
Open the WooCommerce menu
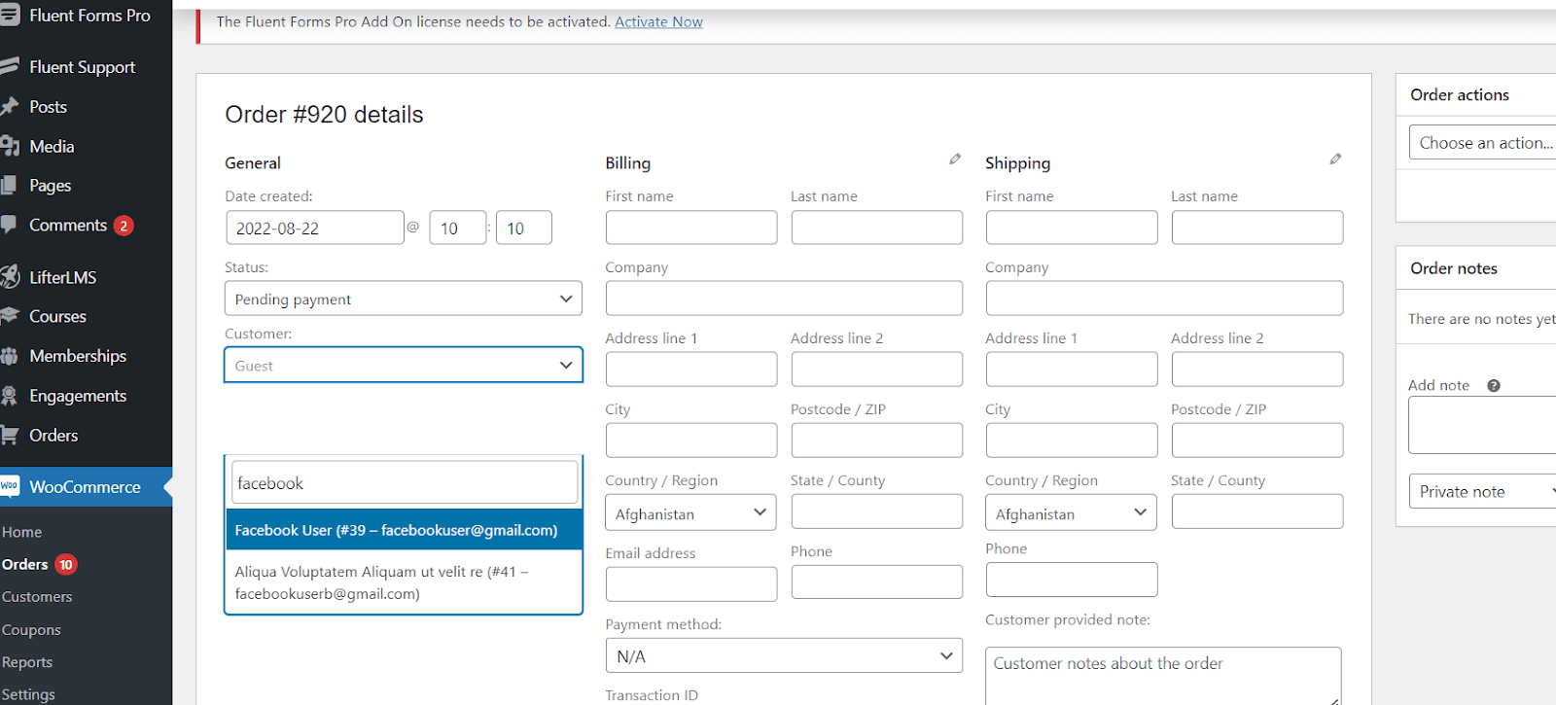[x=86, y=487]
